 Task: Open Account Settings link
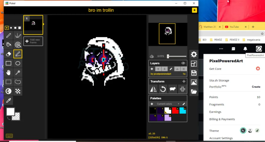pyautogui.click(x=221, y=138)
